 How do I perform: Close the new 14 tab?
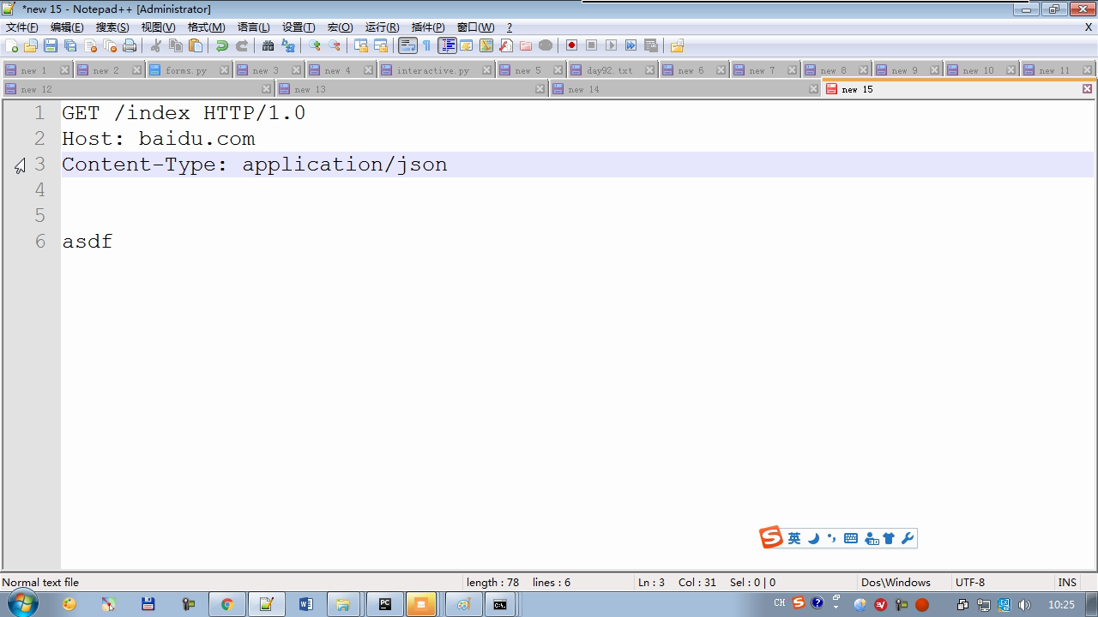[813, 89]
